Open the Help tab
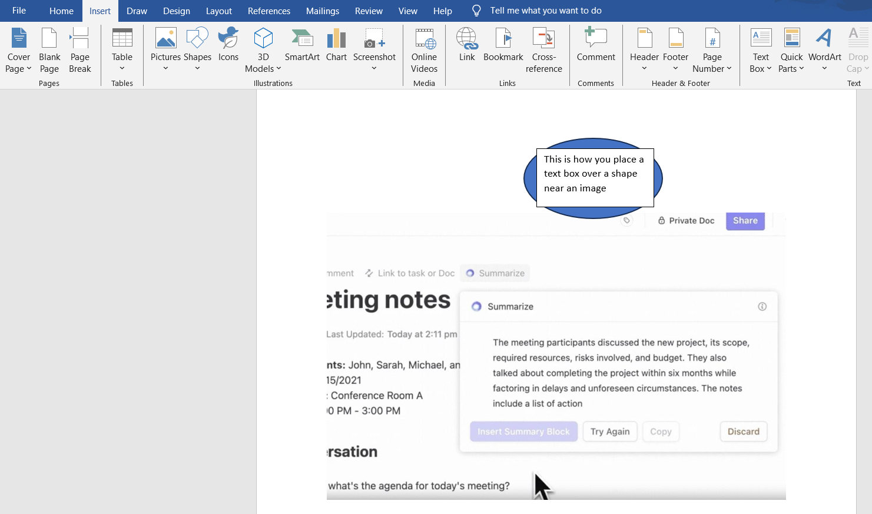This screenshot has height=514, width=872. (443, 11)
